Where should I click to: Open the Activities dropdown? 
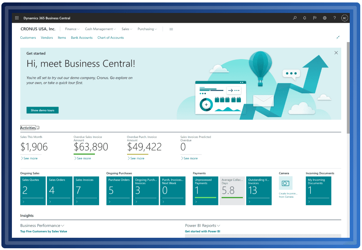(30, 128)
